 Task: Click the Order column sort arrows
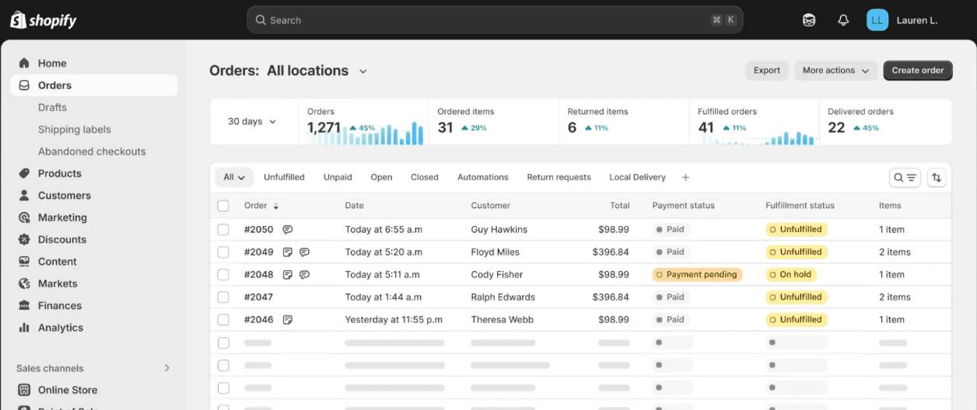pos(275,207)
